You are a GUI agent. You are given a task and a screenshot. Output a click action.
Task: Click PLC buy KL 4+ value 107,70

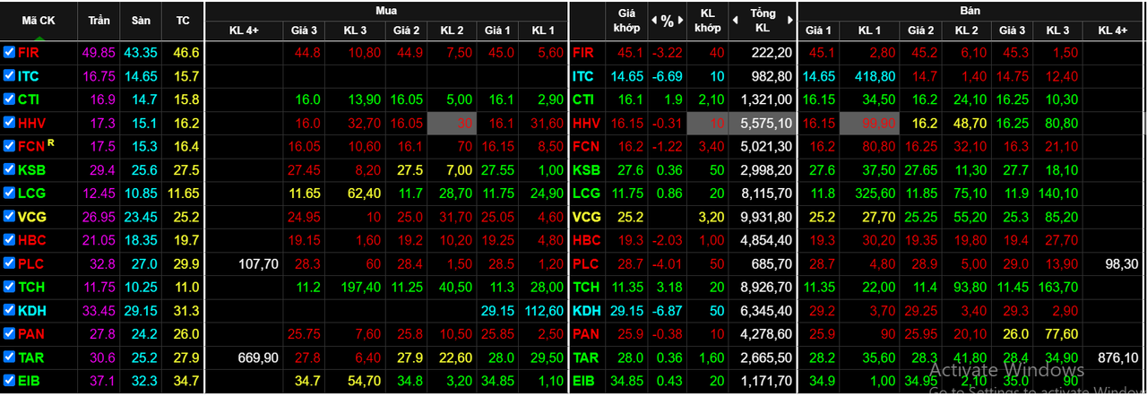[x=258, y=263]
